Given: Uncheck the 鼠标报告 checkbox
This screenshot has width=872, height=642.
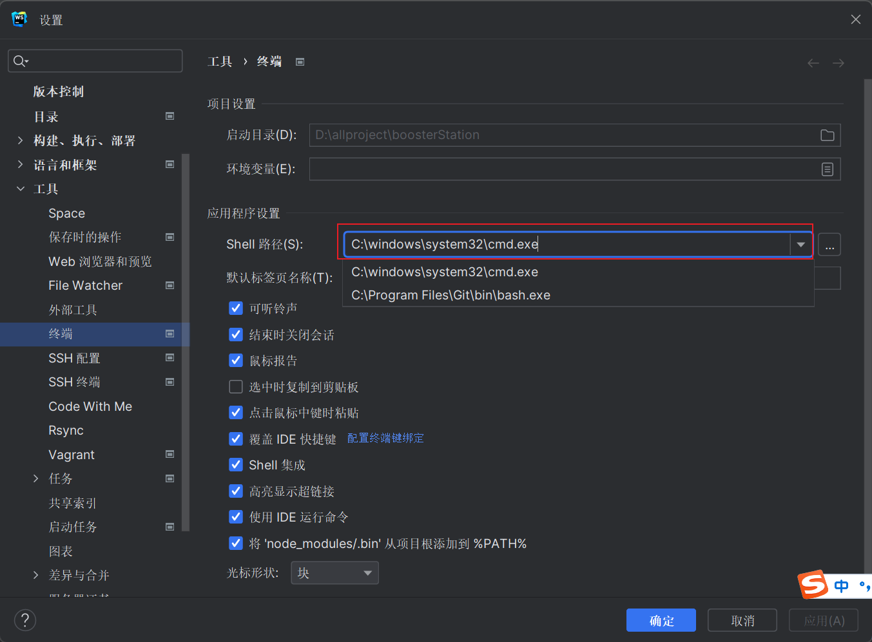Looking at the screenshot, I should 236,361.
